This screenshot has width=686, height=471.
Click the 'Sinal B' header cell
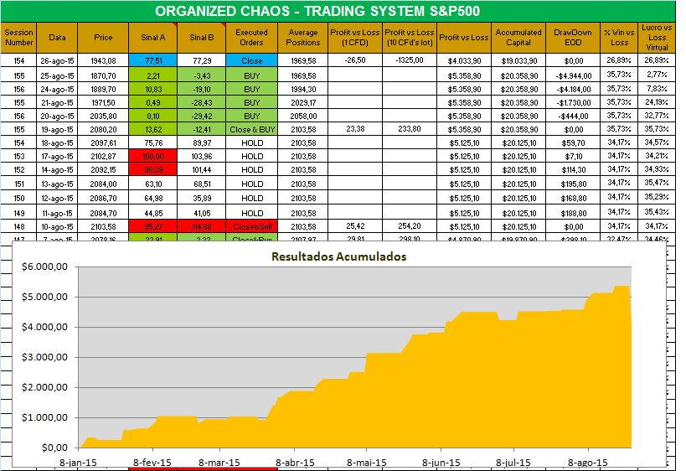202,38
